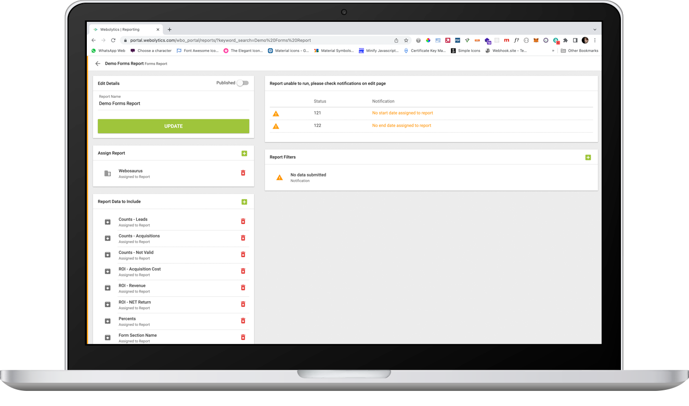The height and width of the screenshot is (406, 689).
Task: Delete the Webosaurus assignment
Action: pyautogui.click(x=243, y=173)
